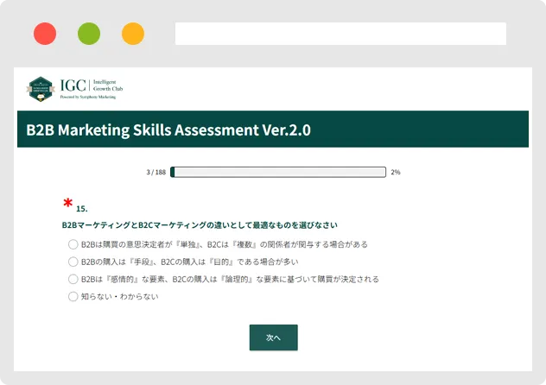546x385 pixels.
Task: Select option B2Bは『感情的』な要素
Action: click(x=73, y=279)
